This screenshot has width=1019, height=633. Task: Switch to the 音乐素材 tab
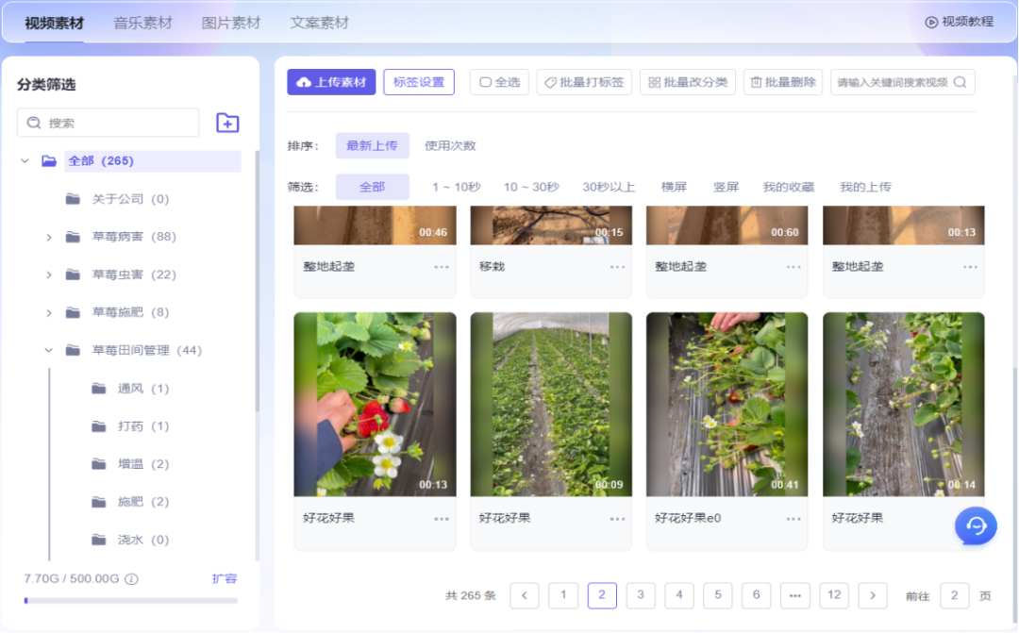tap(142, 21)
